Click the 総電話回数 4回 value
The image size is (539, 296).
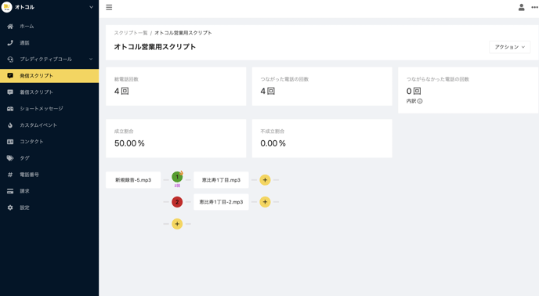[121, 91]
